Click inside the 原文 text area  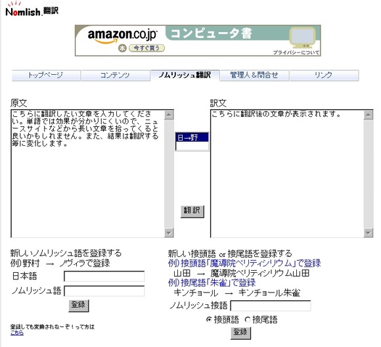88,173
